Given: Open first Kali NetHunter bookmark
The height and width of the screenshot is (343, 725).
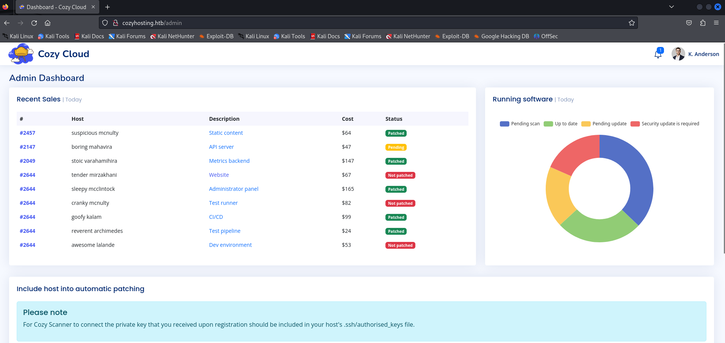Looking at the screenshot, I should pyautogui.click(x=172, y=36).
